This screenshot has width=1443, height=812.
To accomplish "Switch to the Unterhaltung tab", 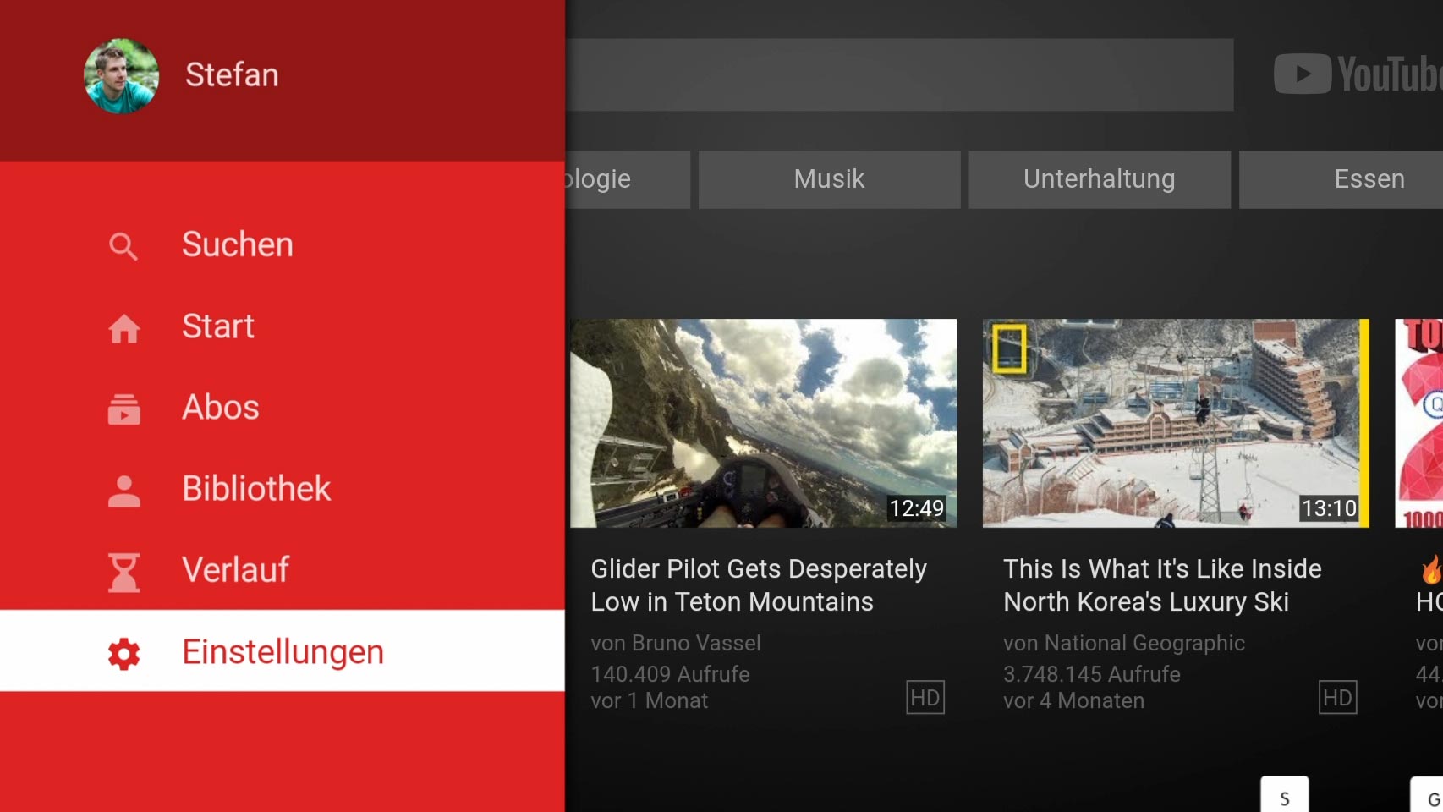I will 1099,179.
